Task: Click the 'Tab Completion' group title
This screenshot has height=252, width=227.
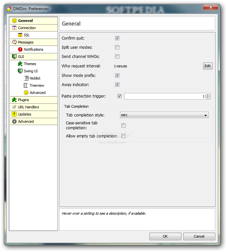Action: pos(76,106)
